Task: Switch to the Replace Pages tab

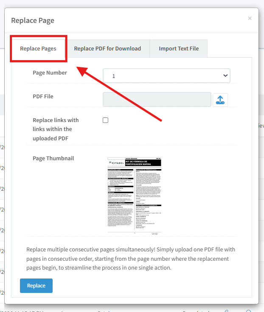Action: [x=38, y=49]
